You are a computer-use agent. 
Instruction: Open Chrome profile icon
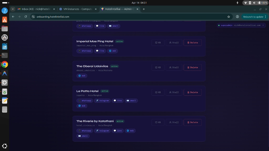tap(237, 17)
